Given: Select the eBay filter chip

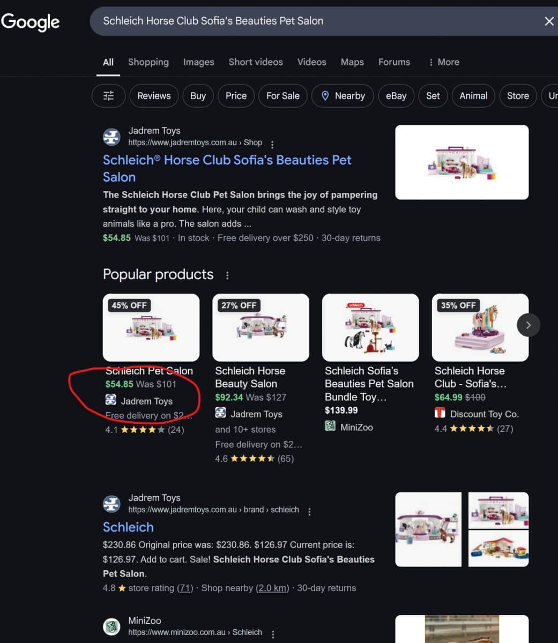Looking at the screenshot, I should click(x=396, y=96).
